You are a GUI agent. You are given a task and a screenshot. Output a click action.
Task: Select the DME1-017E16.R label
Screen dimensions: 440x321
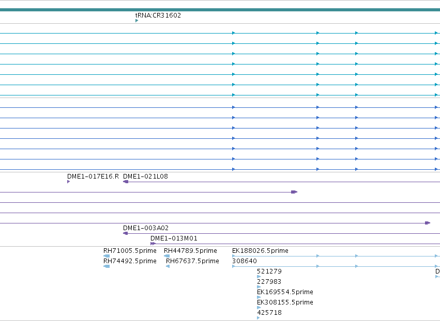click(x=93, y=176)
